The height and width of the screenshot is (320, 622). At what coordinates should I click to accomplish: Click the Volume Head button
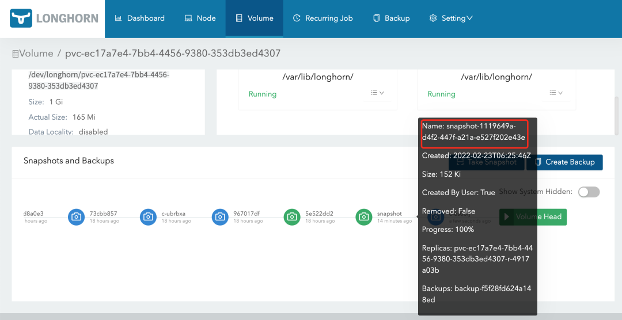tap(533, 217)
